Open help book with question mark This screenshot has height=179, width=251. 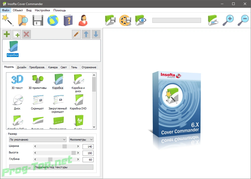68,20
